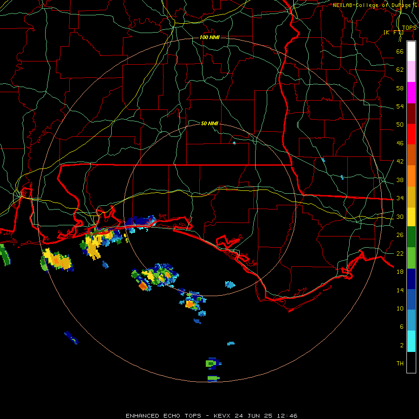Image resolution: width=419 pixels, height=419 pixels.
Task: Click the 66 value on the scale
Action: [400, 51]
